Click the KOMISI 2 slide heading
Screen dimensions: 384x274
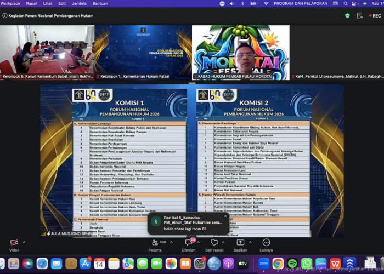click(x=253, y=103)
